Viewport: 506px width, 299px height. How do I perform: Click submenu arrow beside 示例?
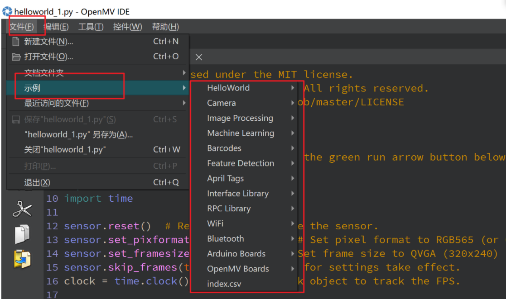pos(184,88)
